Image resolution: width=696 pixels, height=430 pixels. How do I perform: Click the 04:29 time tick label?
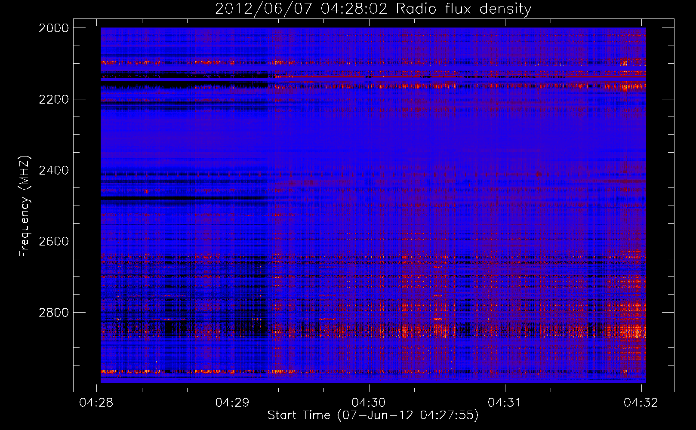pyautogui.click(x=233, y=402)
